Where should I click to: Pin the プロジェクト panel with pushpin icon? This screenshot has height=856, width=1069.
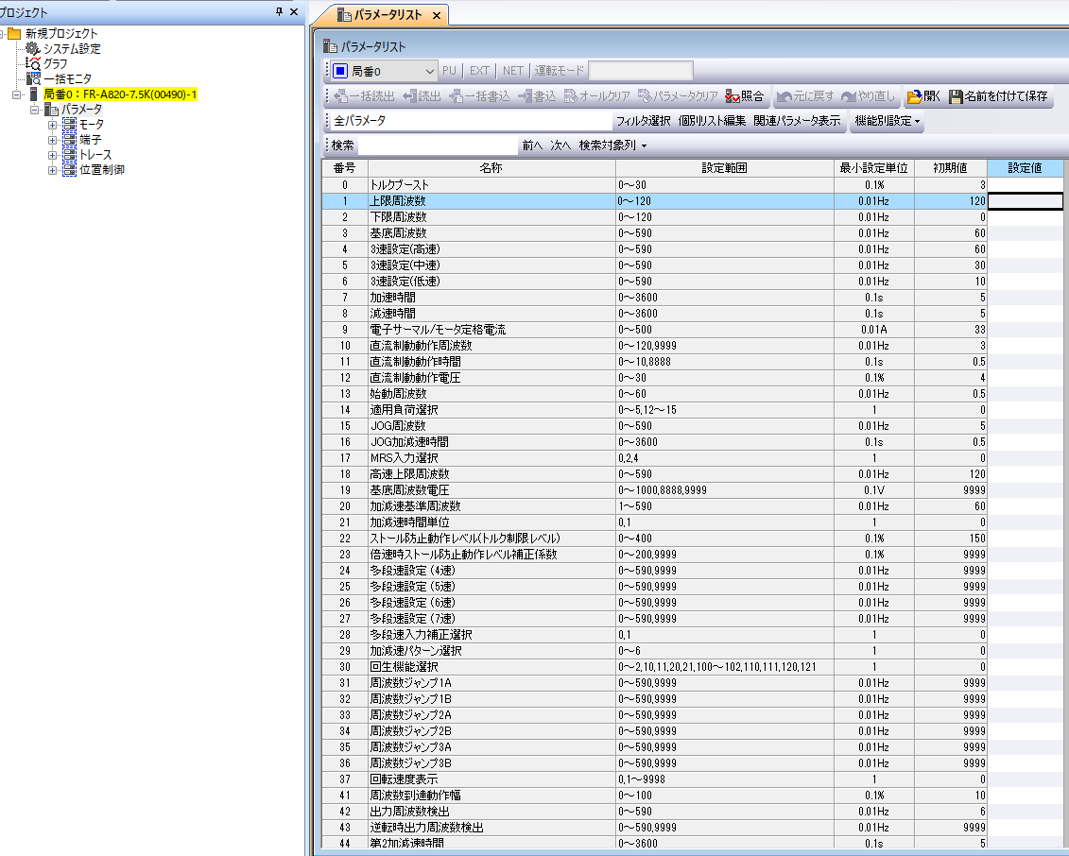[279, 11]
